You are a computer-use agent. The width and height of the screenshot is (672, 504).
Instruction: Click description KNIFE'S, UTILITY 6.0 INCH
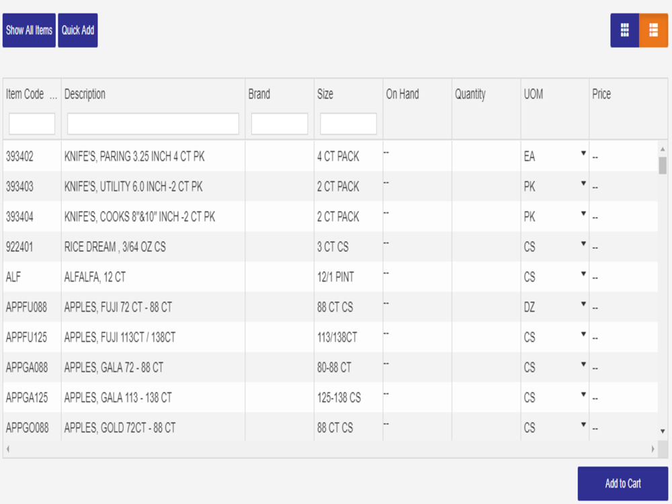[x=134, y=186]
